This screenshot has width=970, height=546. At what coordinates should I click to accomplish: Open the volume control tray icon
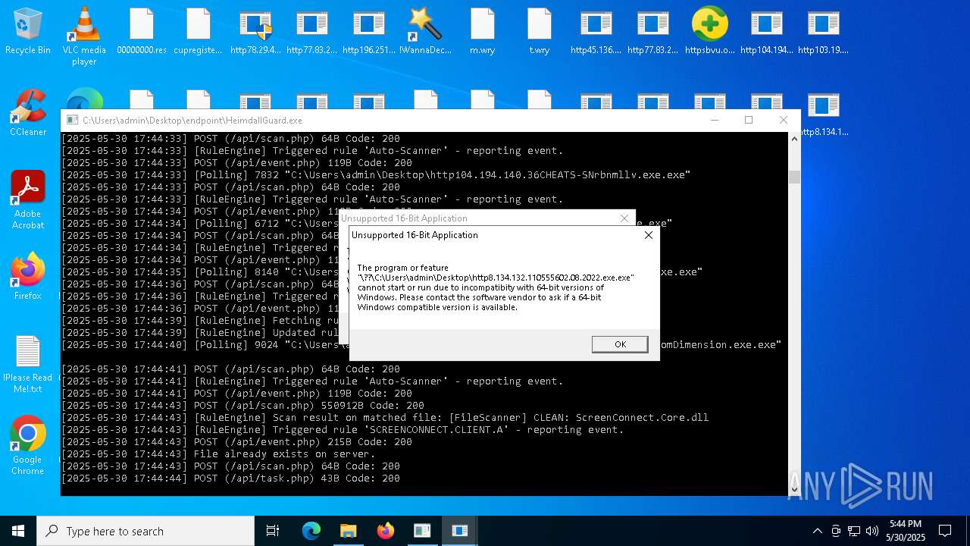(x=872, y=531)
